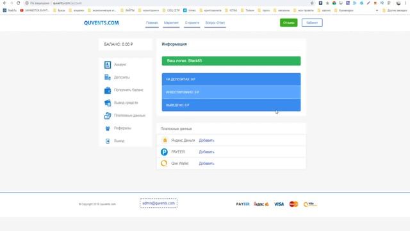Image resolution: width=410 pixels, height=231 pixels.
Task: Click the БАЛАНС: 0.00 ₽ text
Action: pyautogui.click(x=119, y=44)
